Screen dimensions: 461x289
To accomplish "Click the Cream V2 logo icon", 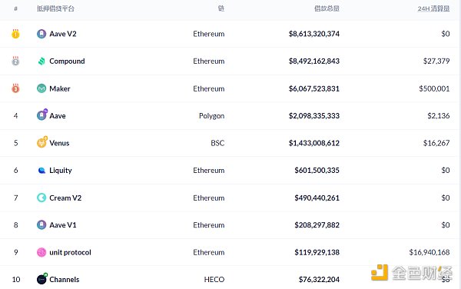I will pyautogui.click(x=41, y=198).
